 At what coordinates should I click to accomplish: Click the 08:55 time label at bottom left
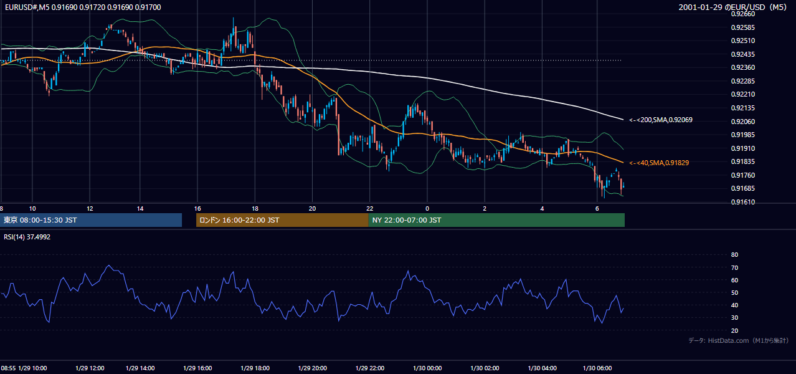coord(8,368)
